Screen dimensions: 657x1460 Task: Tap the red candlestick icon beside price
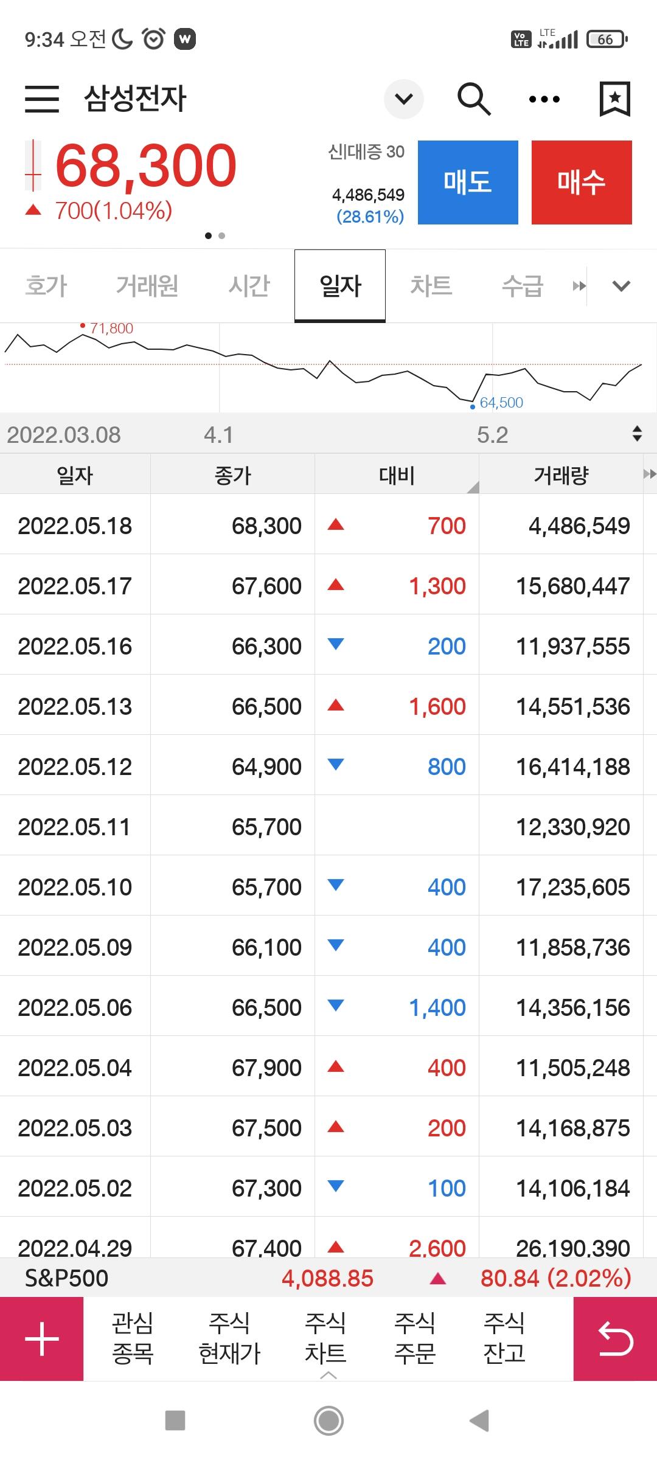click(x=33, y=166)
